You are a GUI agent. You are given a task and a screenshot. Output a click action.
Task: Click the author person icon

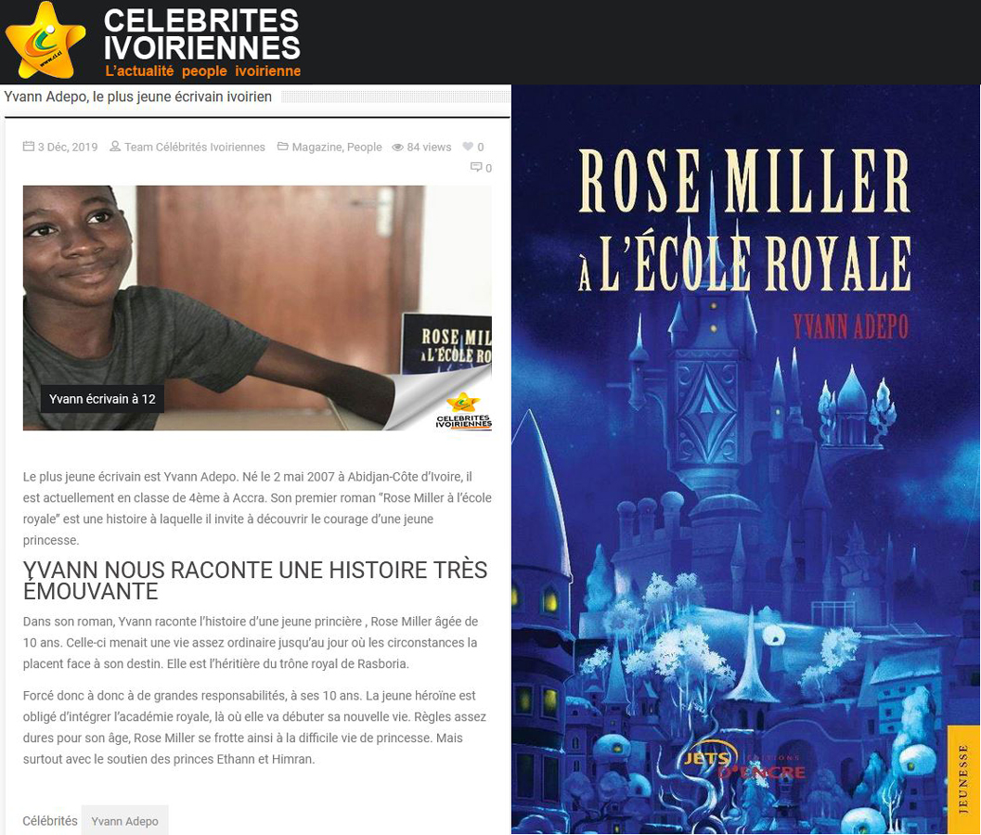(115, 147)
